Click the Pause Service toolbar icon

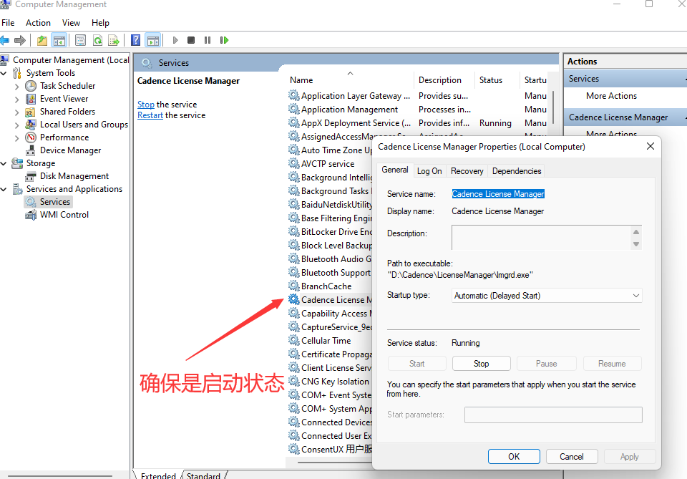tap(208, 40)
